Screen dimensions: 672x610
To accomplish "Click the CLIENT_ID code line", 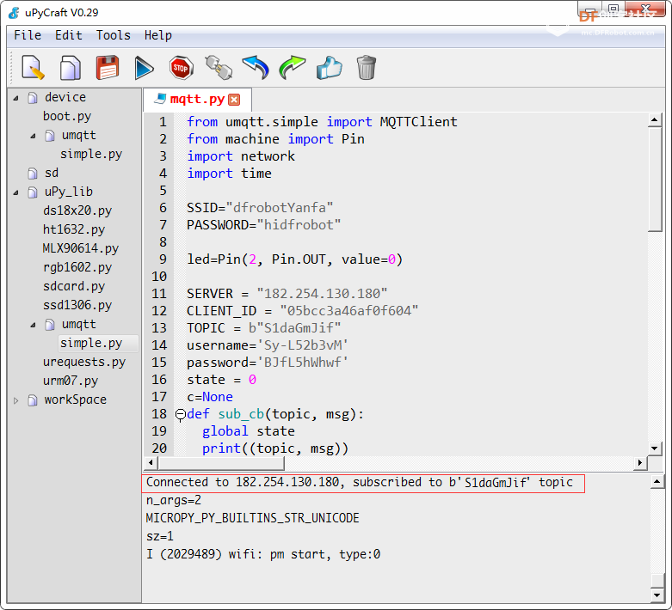I will pyautogui.click(x=302, y=311).
